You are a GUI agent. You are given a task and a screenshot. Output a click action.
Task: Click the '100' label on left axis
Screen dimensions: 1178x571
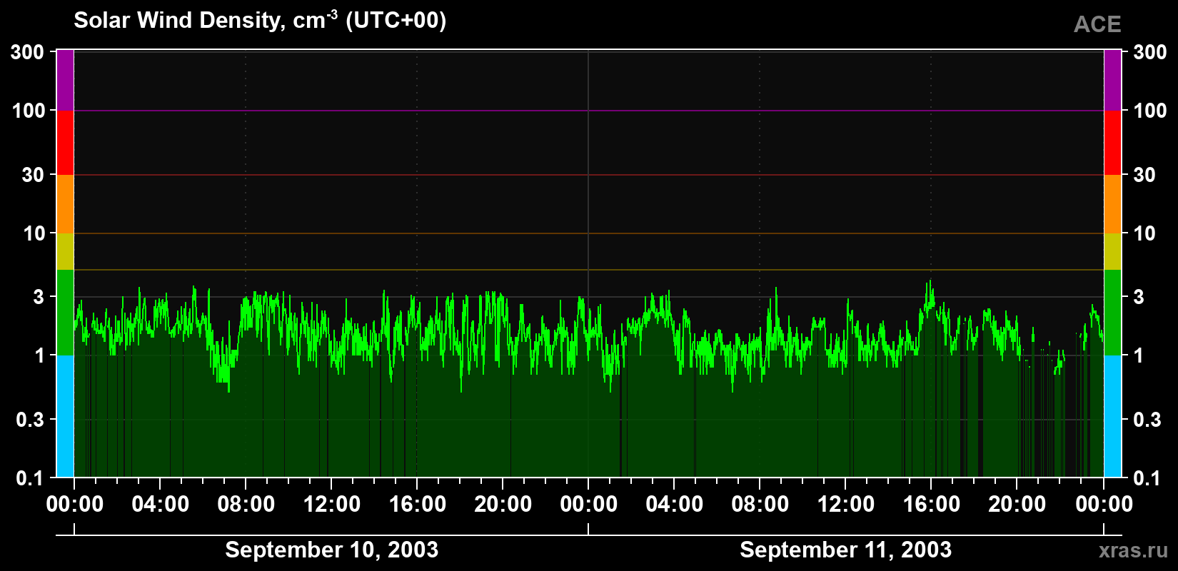[29, 111]
